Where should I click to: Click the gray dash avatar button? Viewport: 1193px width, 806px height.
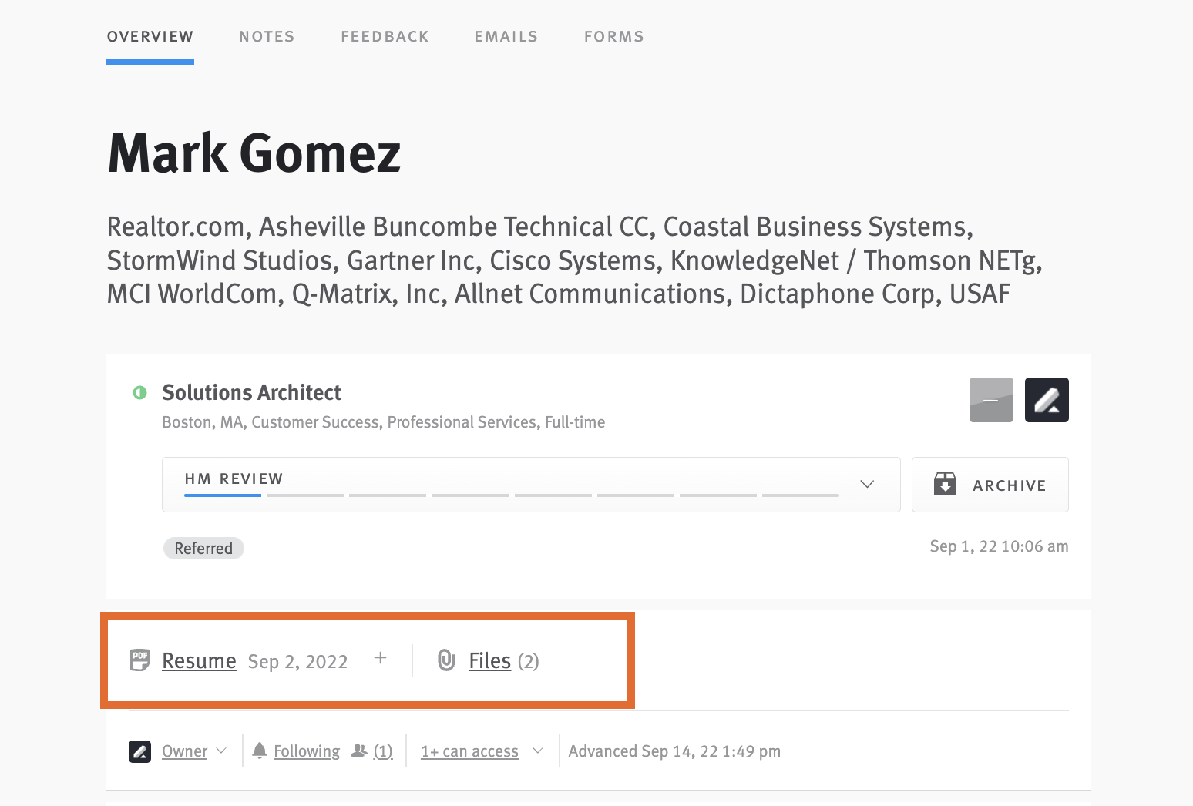pos(991,400)
